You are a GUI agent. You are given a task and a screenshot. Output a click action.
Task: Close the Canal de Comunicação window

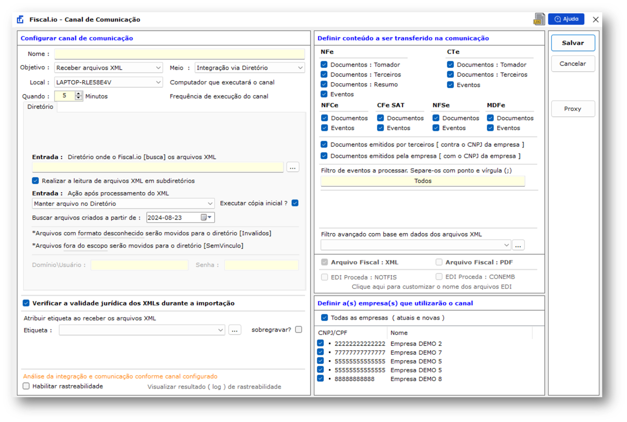595,19
